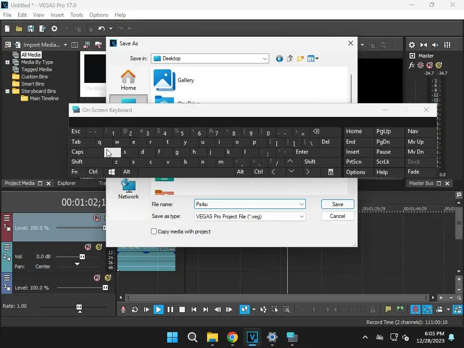Switch to the Explorer tab
464x348 pixels.
(x=67, y=183)
